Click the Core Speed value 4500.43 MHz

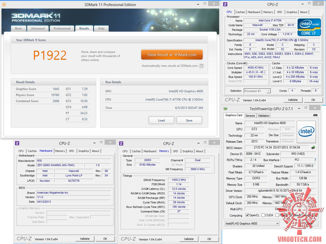pos(255,68)
